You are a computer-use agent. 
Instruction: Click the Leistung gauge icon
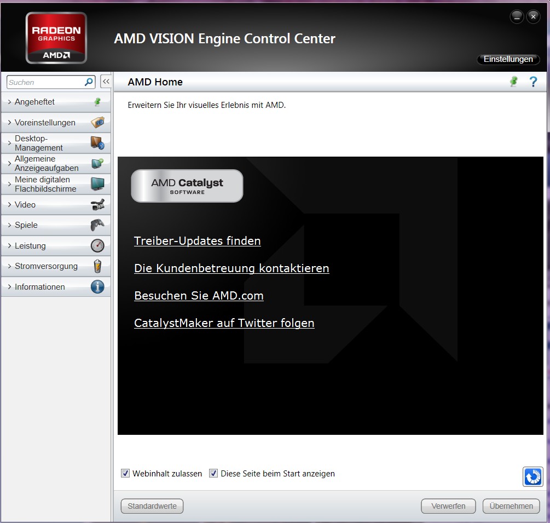[x=97, y=246]
